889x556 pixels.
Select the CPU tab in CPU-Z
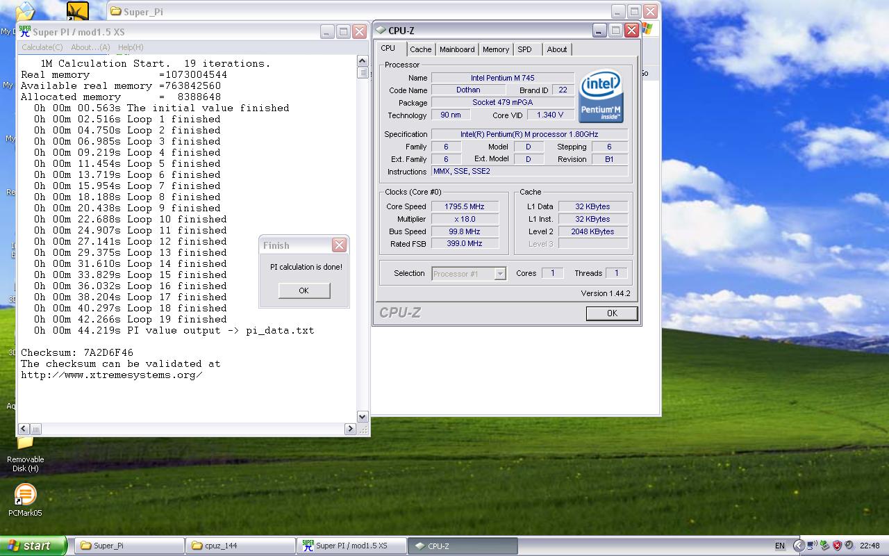pos(388,48)
